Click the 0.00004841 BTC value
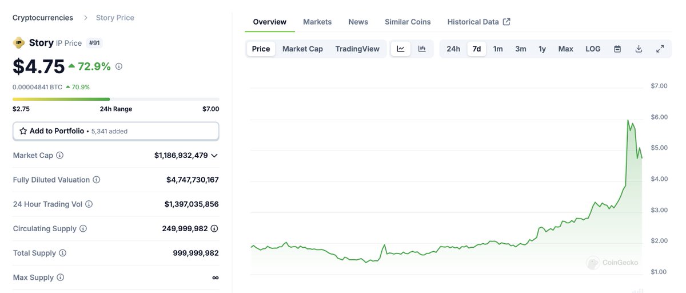686x293 pixels. (38, 87)
